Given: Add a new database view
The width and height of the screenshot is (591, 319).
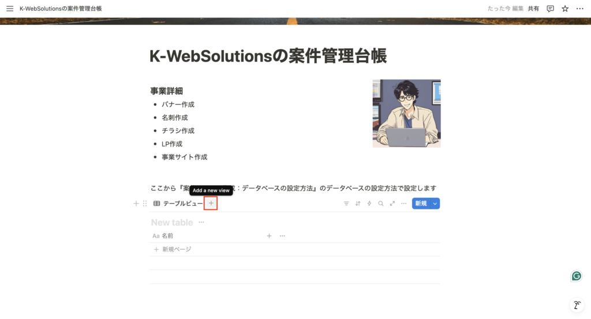Looking at the screenshot, I should click(211, 204).
